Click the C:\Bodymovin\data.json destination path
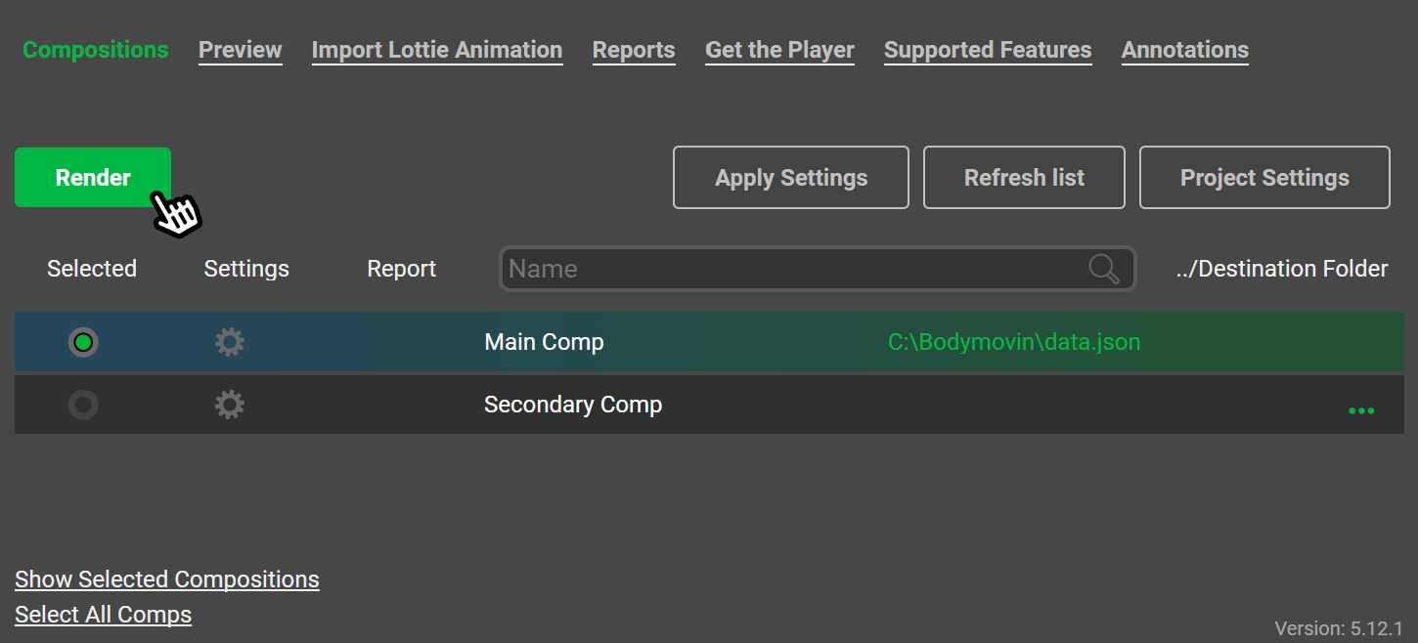This screenshot has height=643, width=1418. point(1014,342)
